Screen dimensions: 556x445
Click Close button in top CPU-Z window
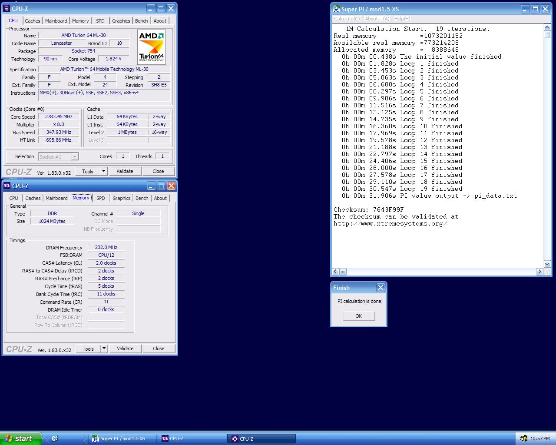(x=158, y=171)
